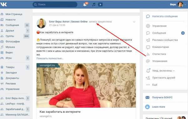Click the запись закреплена label
Image resolution: width=188 pixels, height=119 pixels.
point(100,22)
